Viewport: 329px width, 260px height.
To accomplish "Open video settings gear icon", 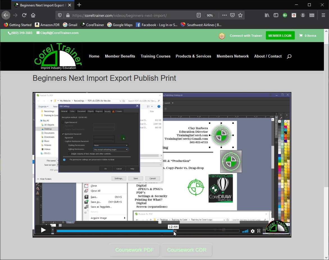I will [x=253, y=231].
